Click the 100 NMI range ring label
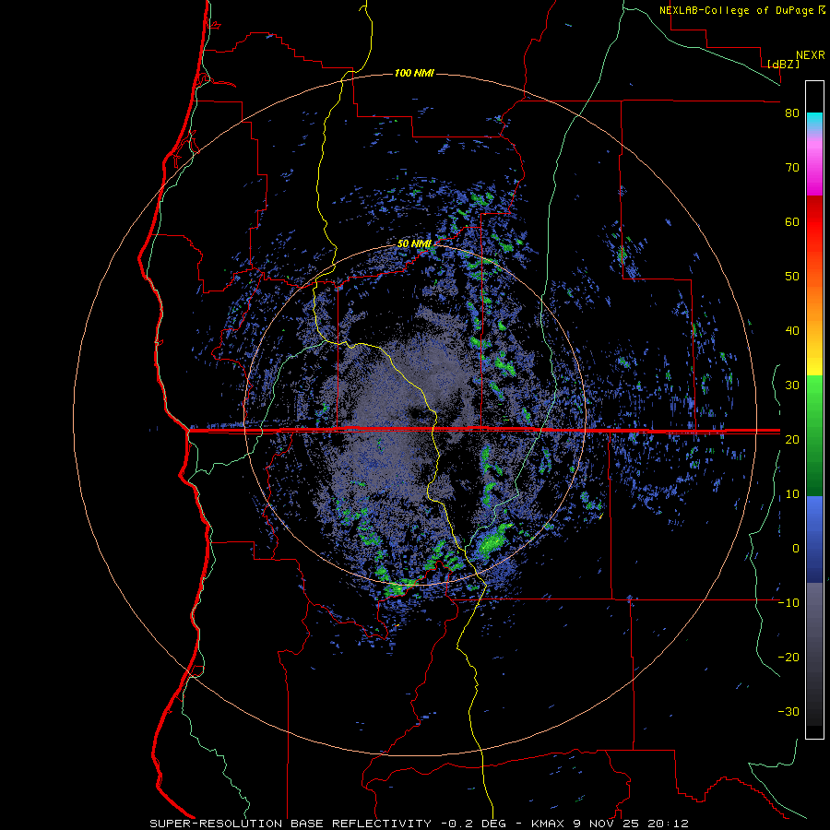The image size is (830, 830). click(x=414, y=73)
